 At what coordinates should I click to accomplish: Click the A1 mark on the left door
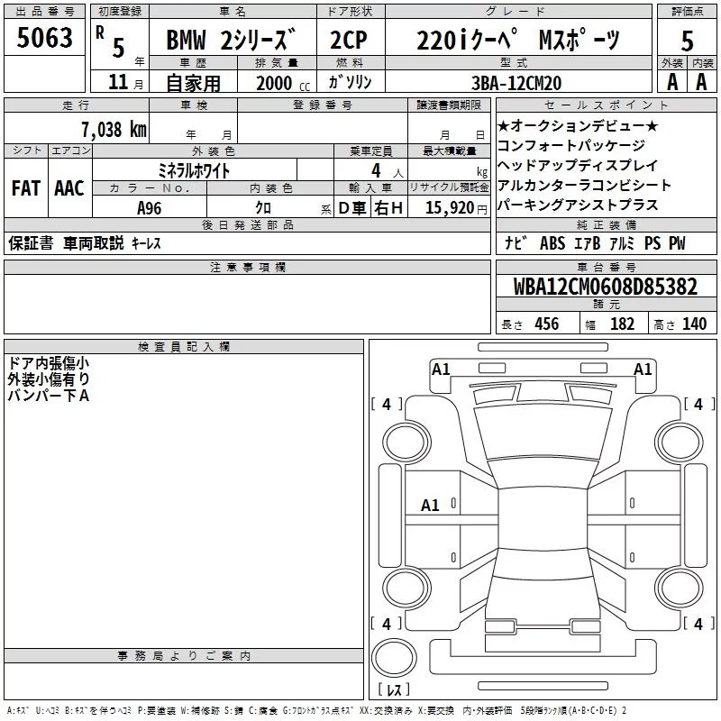(431, 506)
